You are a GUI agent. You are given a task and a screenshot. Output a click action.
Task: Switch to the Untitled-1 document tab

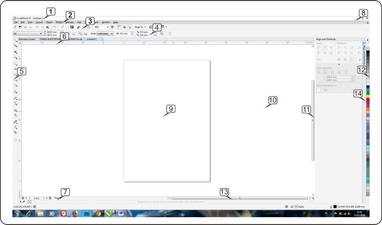coord(91,39)
